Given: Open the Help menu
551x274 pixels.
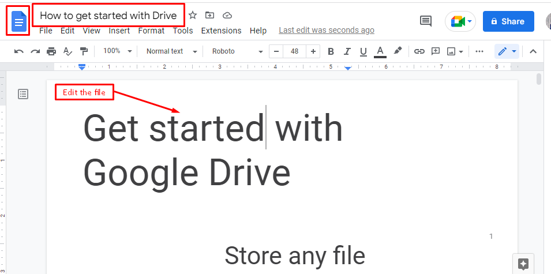Looking at the screenshot, I should (x=258, y=31).
